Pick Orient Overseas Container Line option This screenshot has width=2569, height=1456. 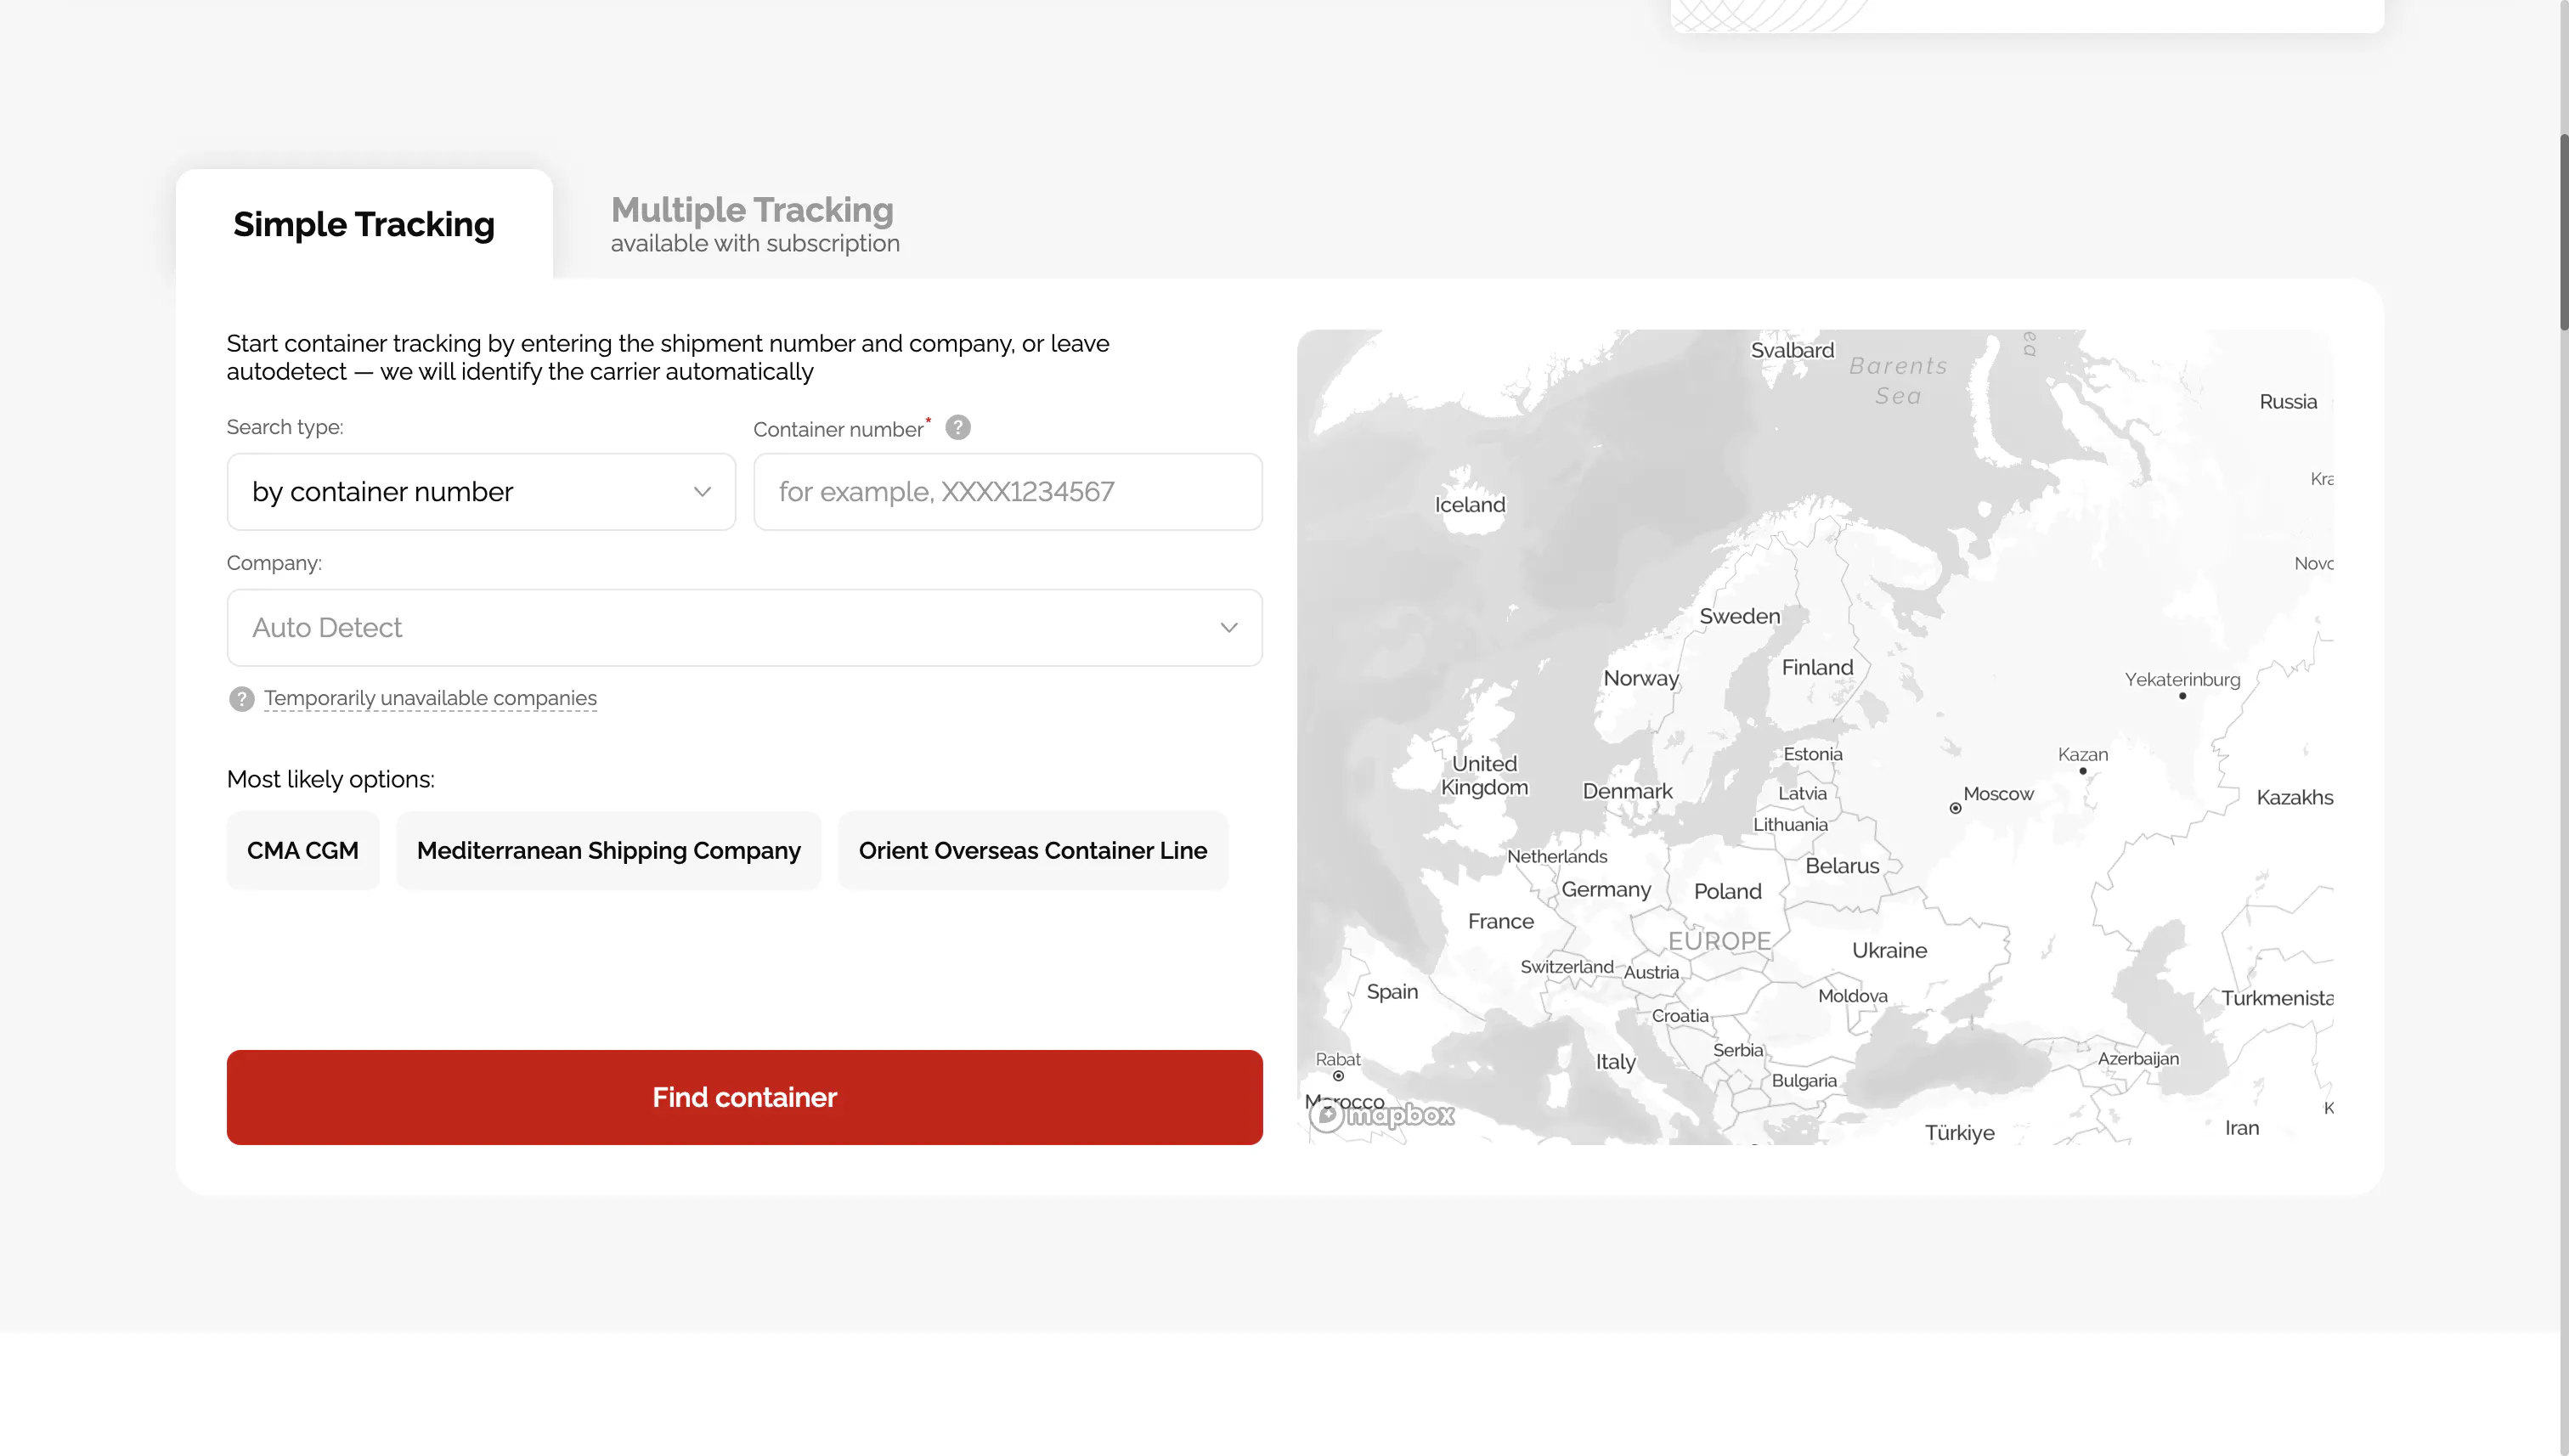pos(1033,851)
